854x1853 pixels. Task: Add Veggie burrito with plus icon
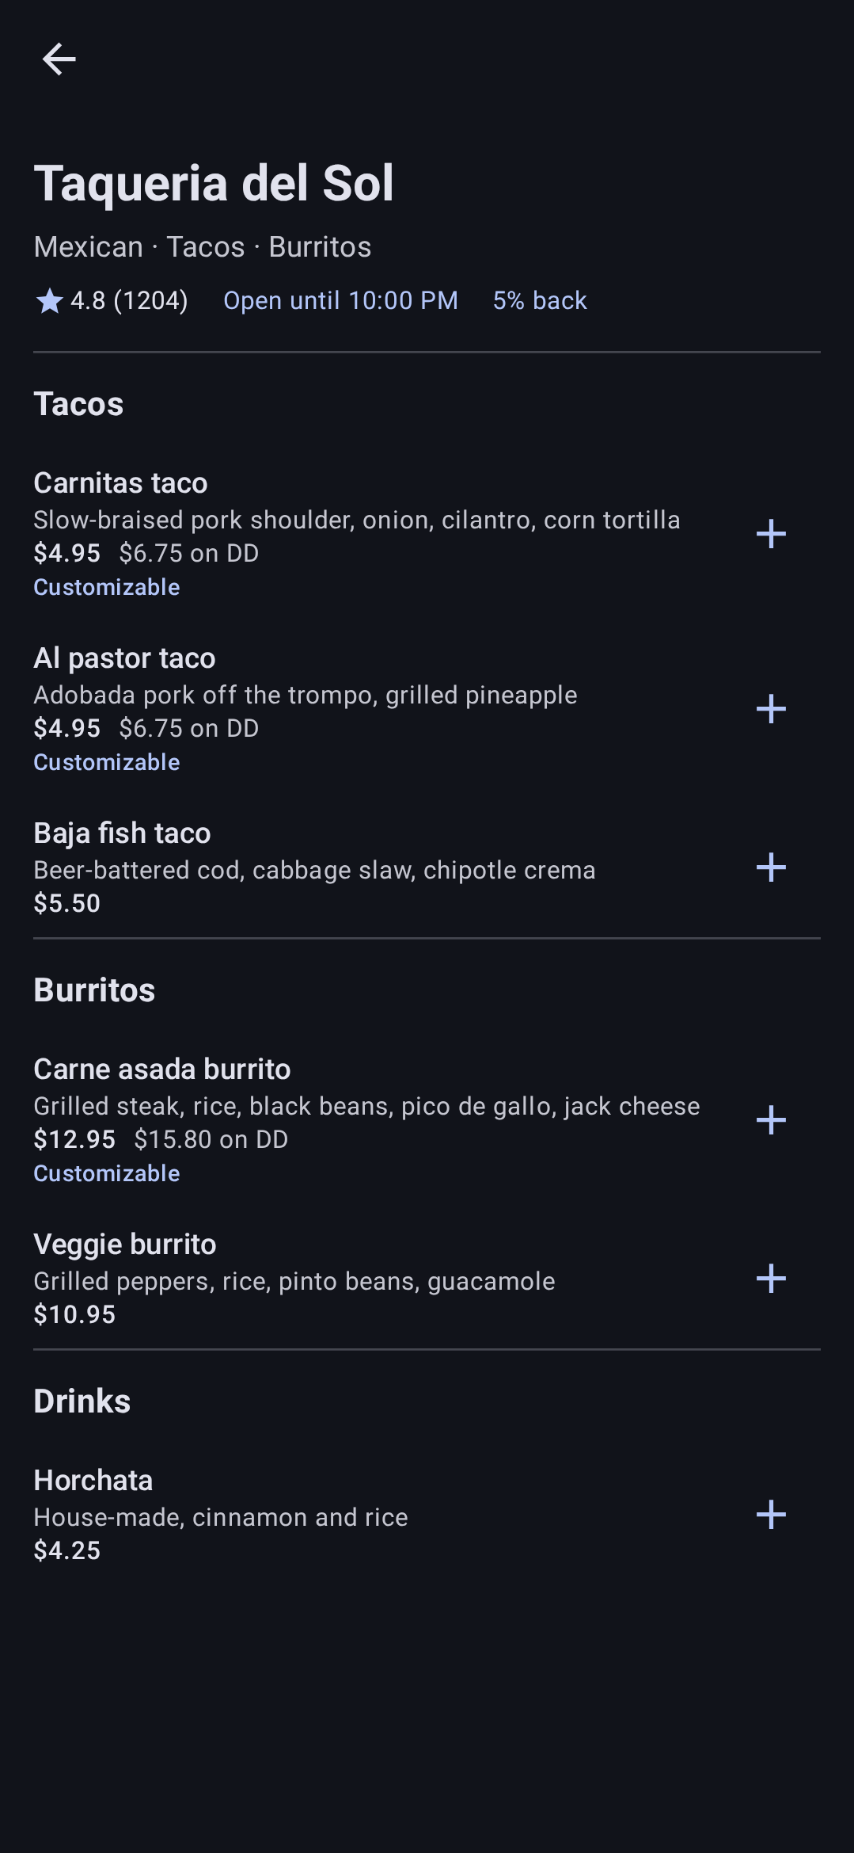tap(771, 1279)
